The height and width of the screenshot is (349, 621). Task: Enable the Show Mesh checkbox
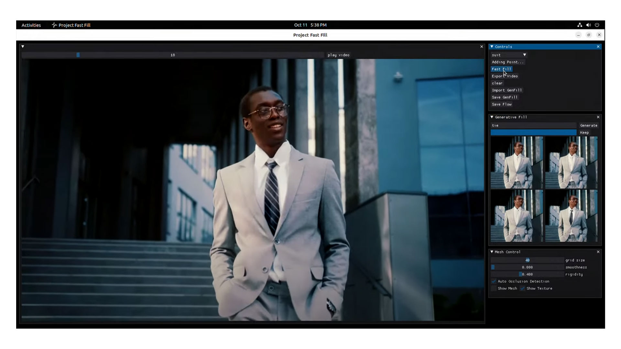click(x=494, y=288)
